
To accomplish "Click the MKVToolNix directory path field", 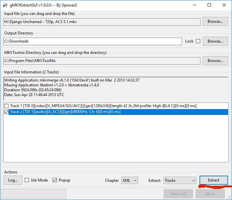I will (102, 61).
